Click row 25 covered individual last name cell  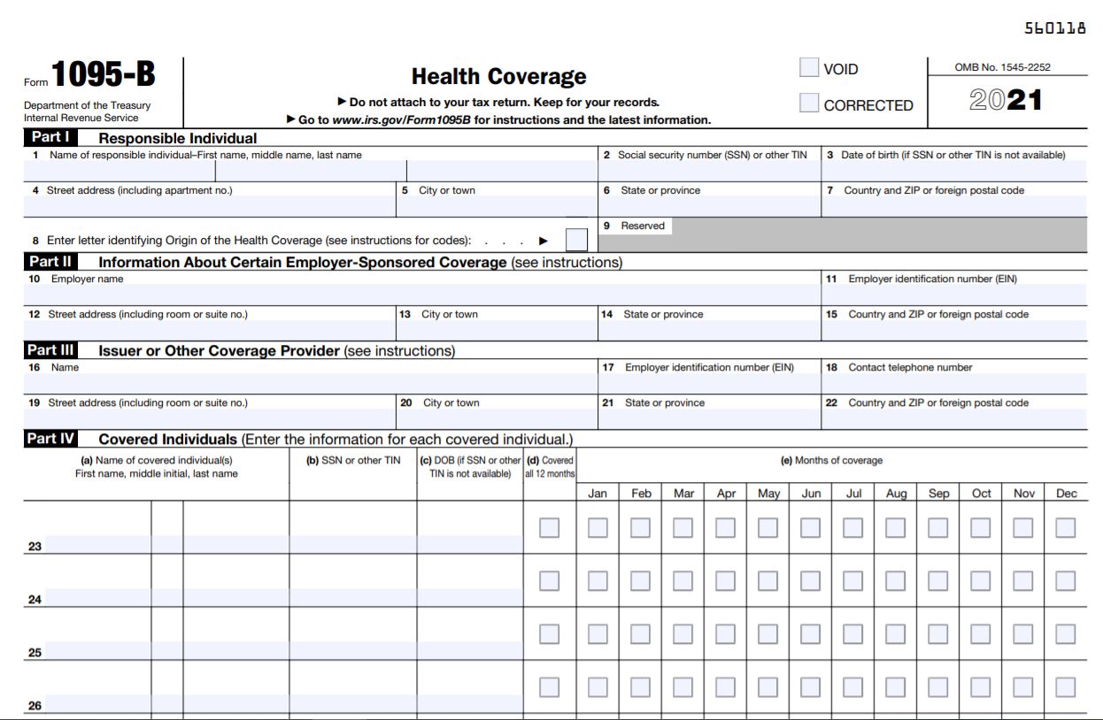(236, 650)
